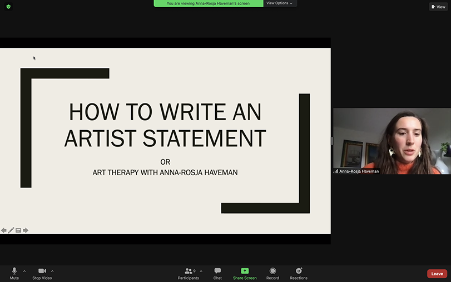Open the slide show menu icon
This screenshot has width=451, height=282.
(18, 230)
